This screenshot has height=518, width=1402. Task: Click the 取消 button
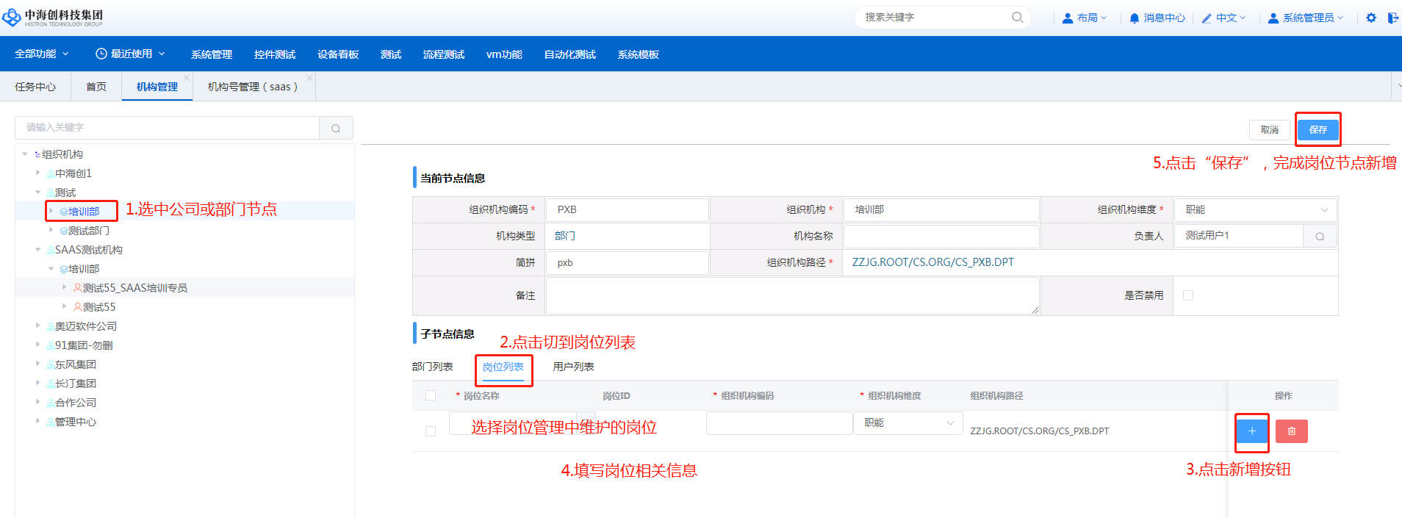(x=1269, y=129)
